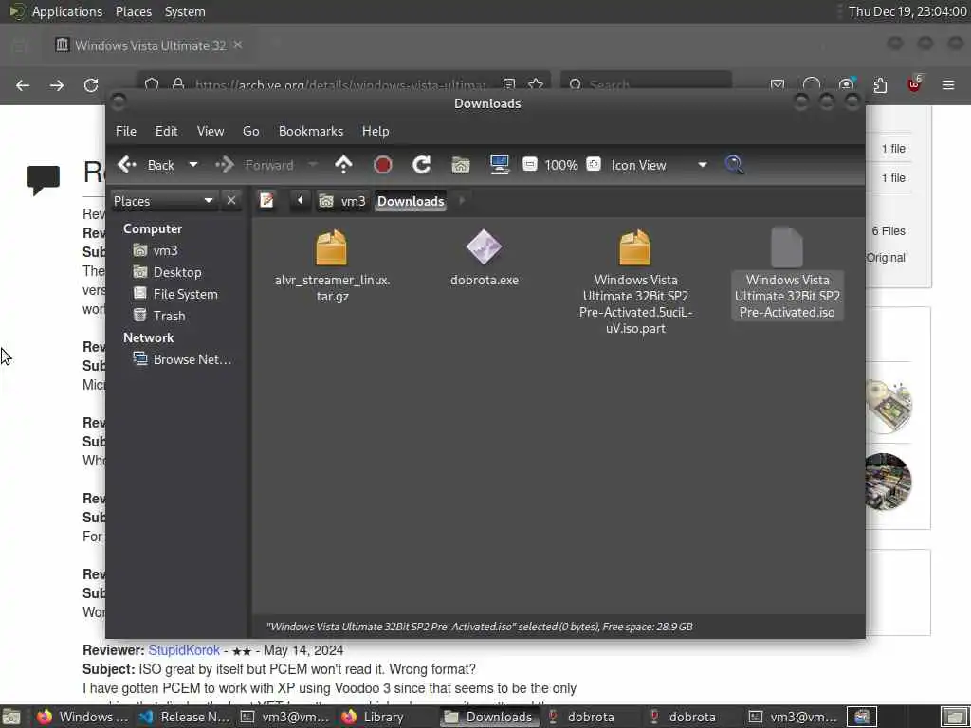Open parent folder with Up arrow icon
The width and height of the screenshot is (971, 728).
(343, 165)
